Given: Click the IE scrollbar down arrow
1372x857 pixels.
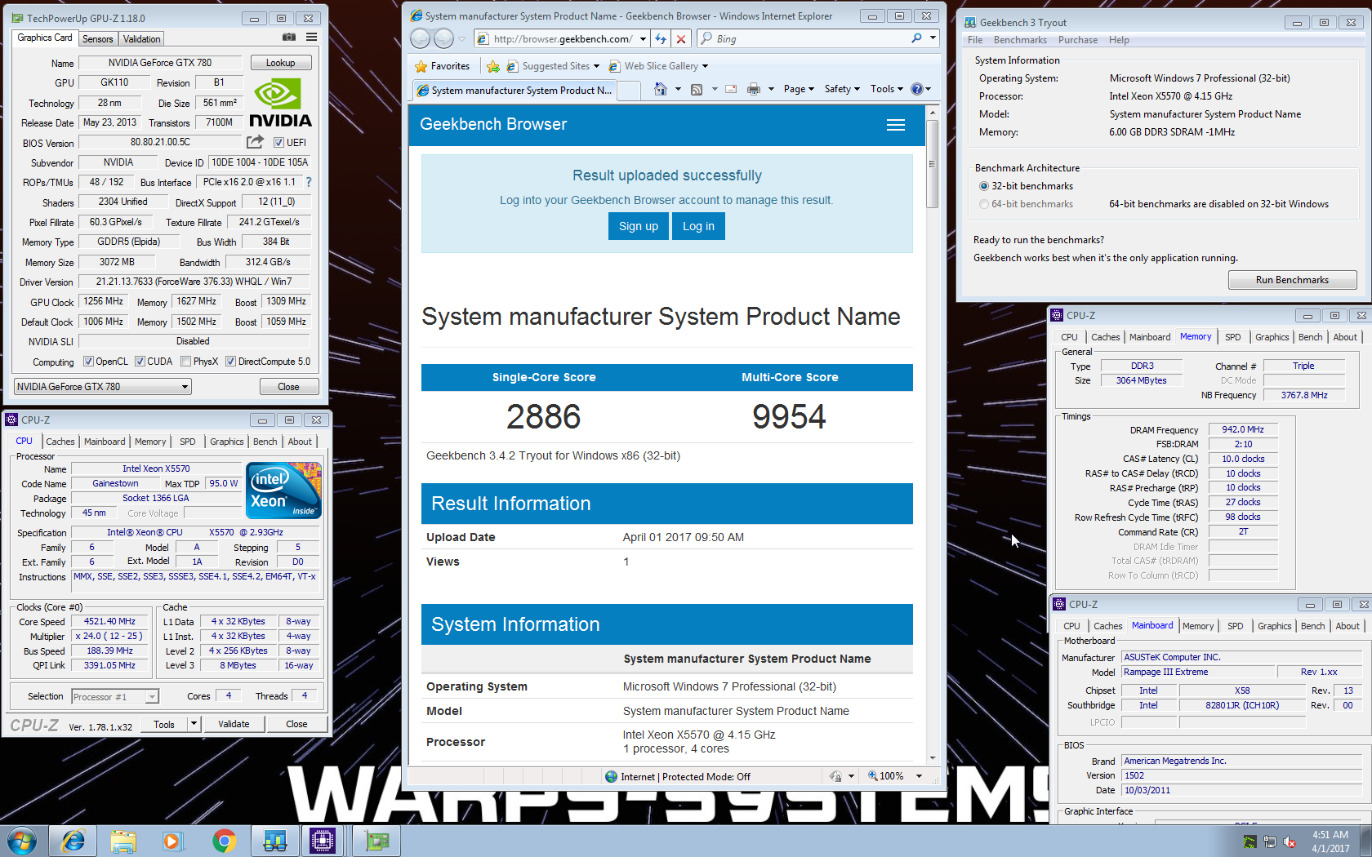Looking at the screenshot, I should point(932,757).
